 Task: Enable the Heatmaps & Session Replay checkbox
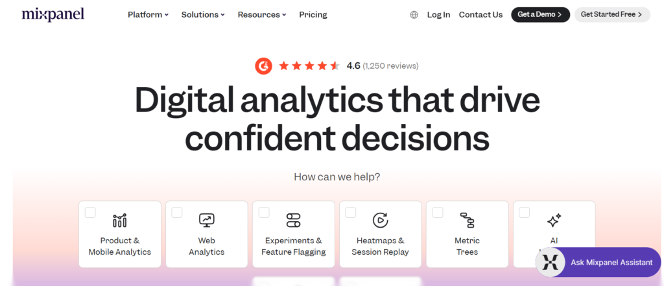(351, 212)
